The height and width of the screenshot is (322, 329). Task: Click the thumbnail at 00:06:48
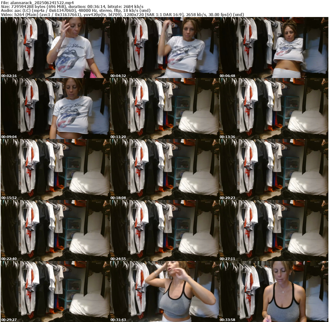pyautogui.click(x=273, y=48)
